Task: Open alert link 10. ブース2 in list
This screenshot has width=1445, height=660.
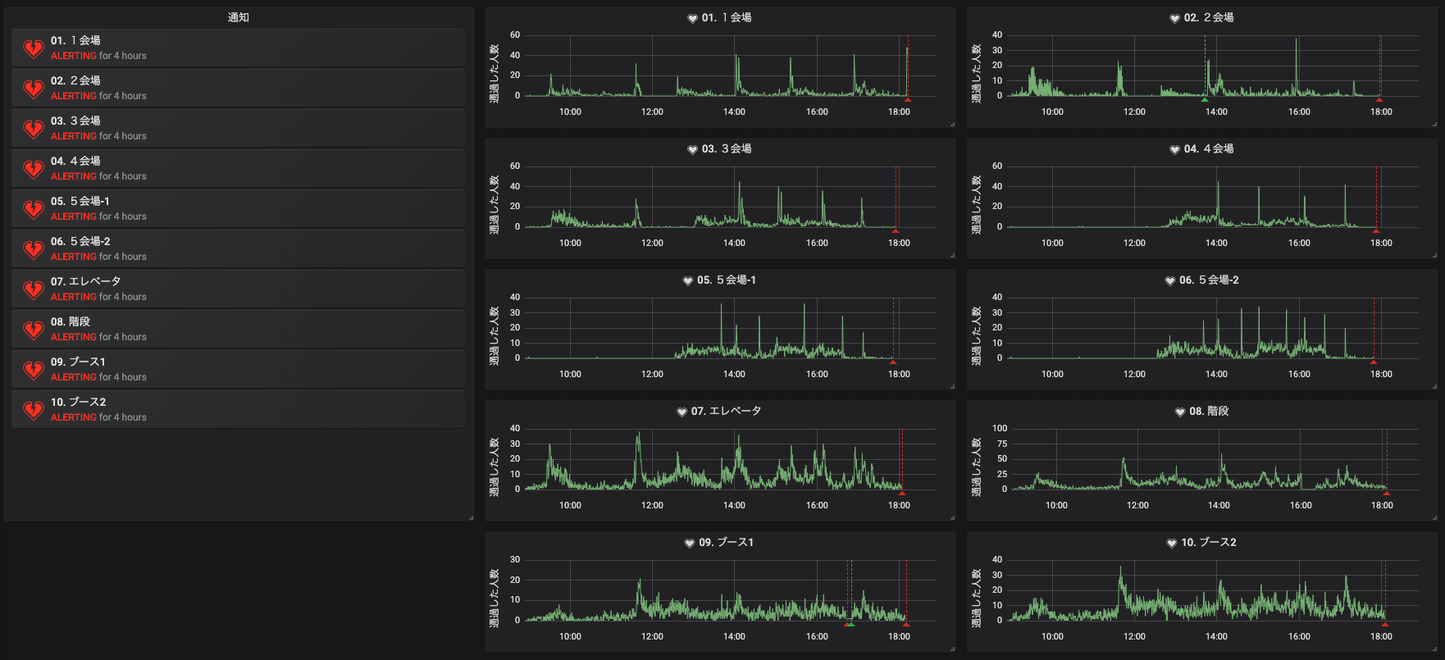Action: pyautogui.click(x=79, y=402)
